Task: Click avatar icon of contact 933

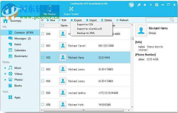Action: [x=63, y=69]
